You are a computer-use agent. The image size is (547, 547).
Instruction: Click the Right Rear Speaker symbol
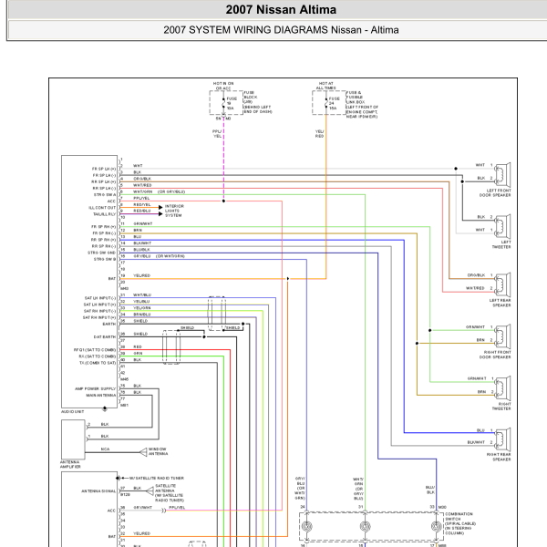(502, 439)
